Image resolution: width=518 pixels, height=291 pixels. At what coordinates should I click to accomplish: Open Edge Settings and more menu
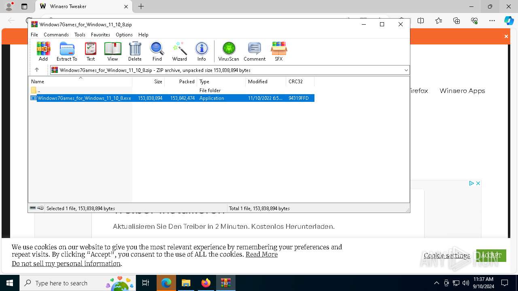(x=492, y=21)
